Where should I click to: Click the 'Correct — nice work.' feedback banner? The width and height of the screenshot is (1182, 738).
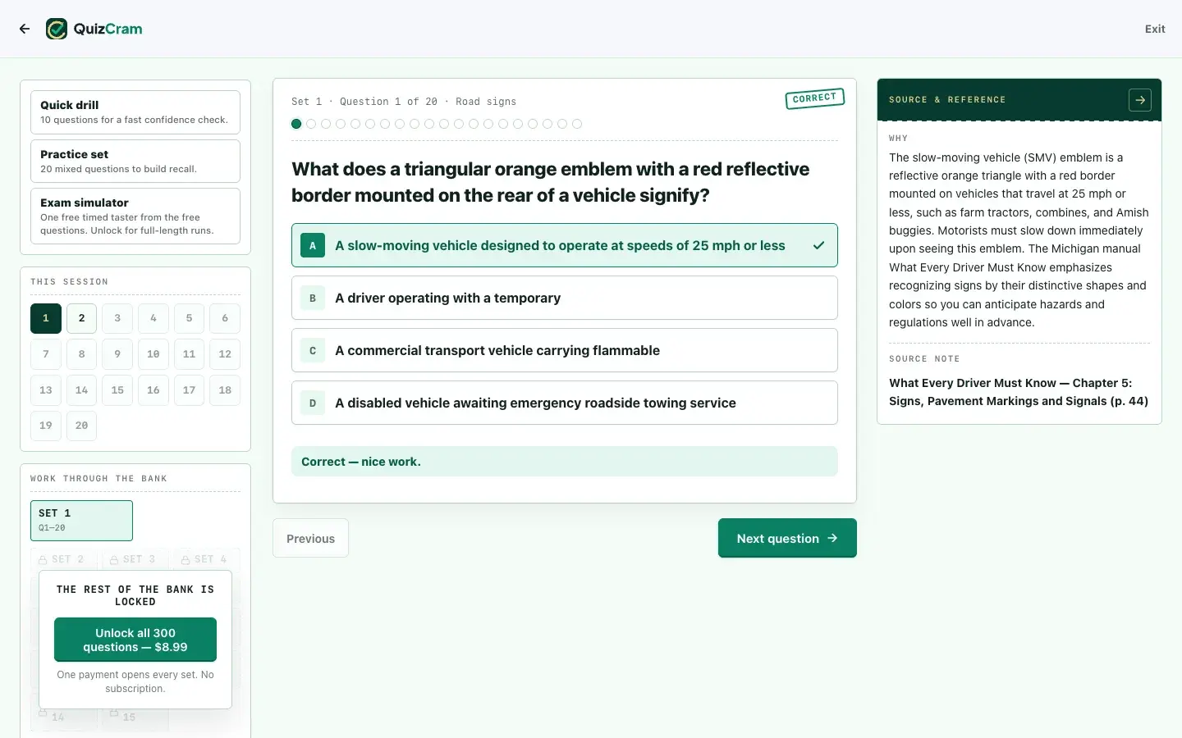565,462
